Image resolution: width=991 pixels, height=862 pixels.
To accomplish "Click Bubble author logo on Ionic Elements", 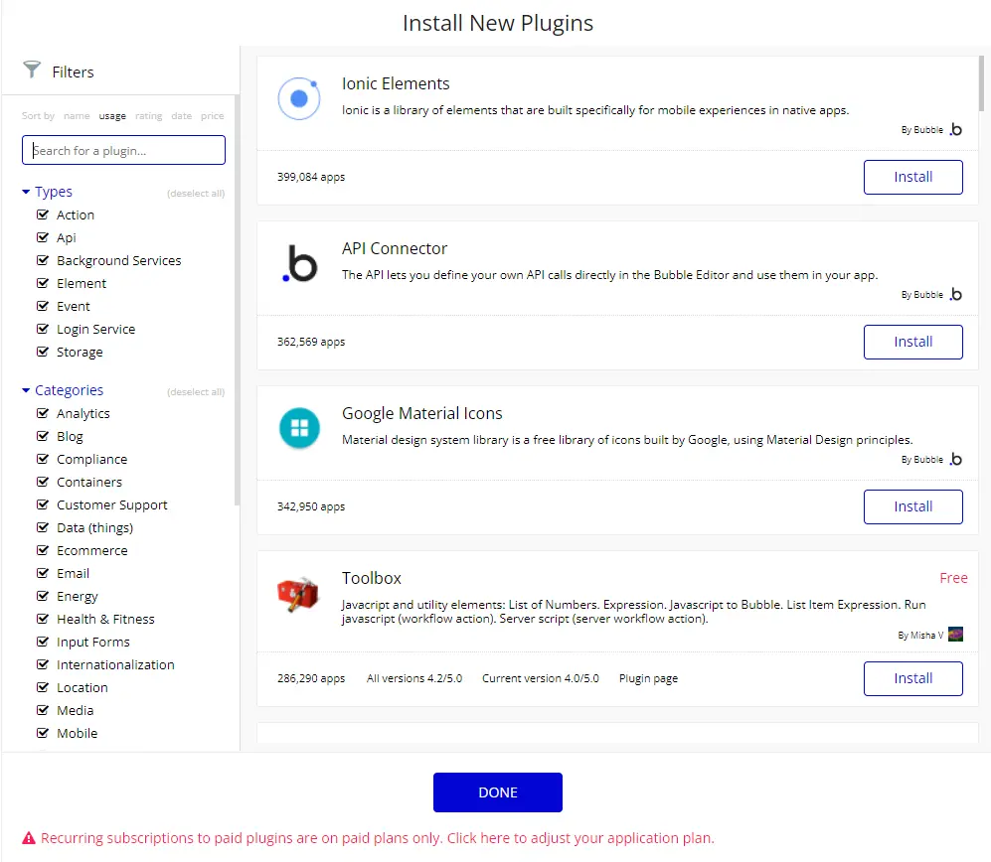I will 956,129.
